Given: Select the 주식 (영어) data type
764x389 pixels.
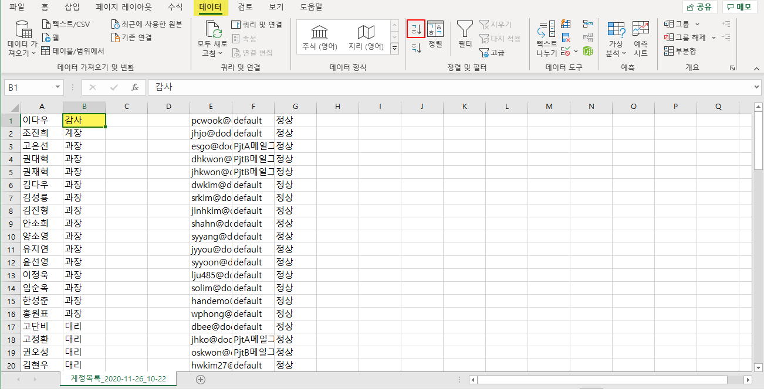Looking at the screenshot, I should point(319,37).
